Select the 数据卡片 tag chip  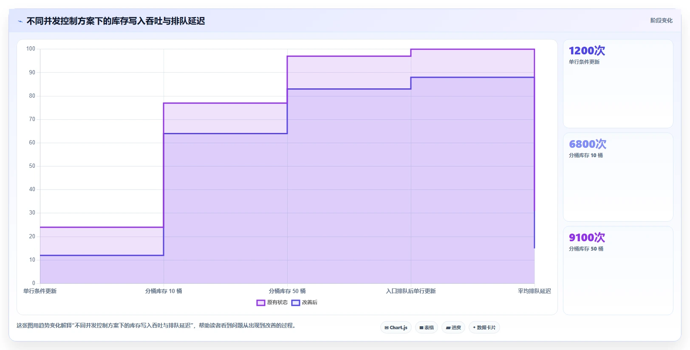tap(484, 327)
